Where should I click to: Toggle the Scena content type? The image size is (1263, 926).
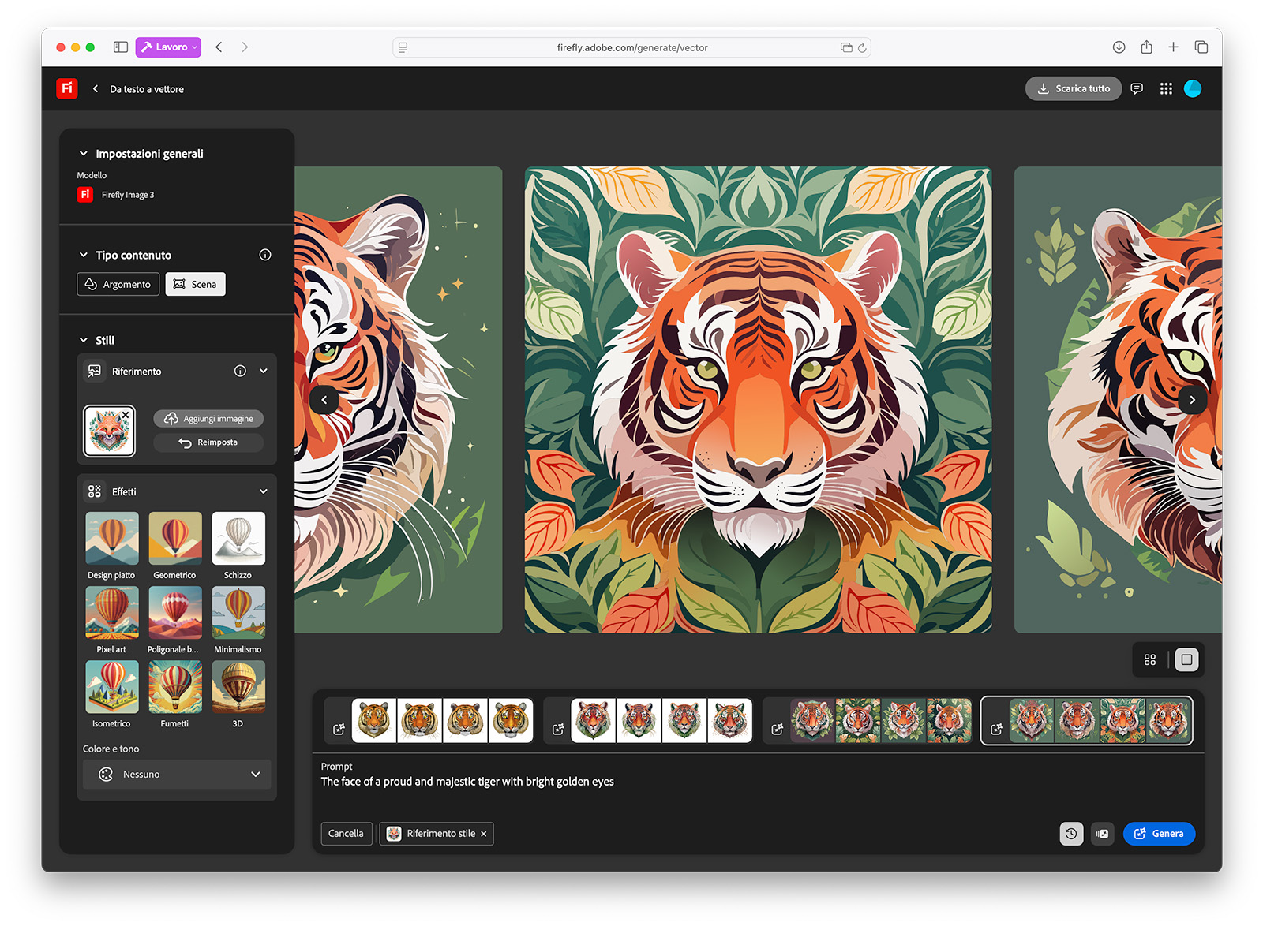[195, 284]
